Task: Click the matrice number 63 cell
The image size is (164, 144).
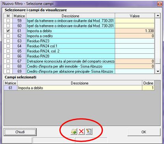Action: tap(19, 41)
